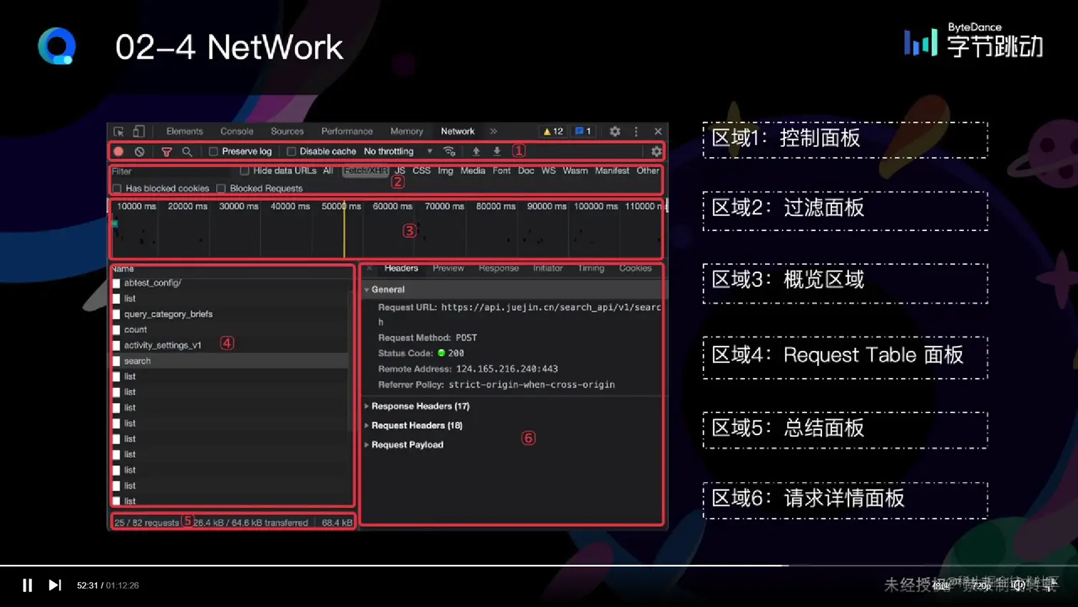Open DevTools settings gear beside the tabs

point(615,131)
